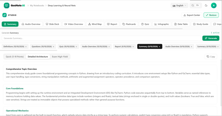Click the Operational Mechanics heading

click(17, 111)
